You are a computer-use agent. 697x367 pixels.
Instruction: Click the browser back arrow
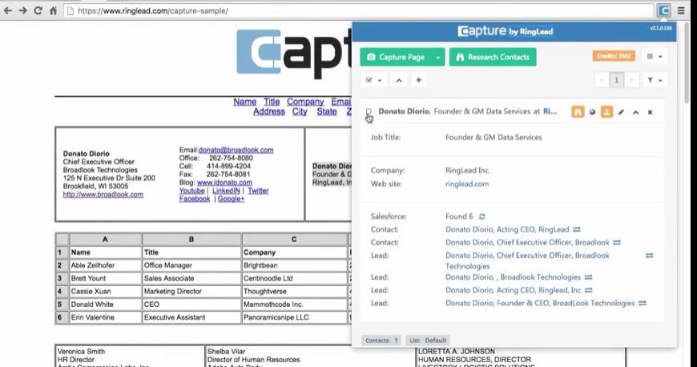tap(7, 10)
